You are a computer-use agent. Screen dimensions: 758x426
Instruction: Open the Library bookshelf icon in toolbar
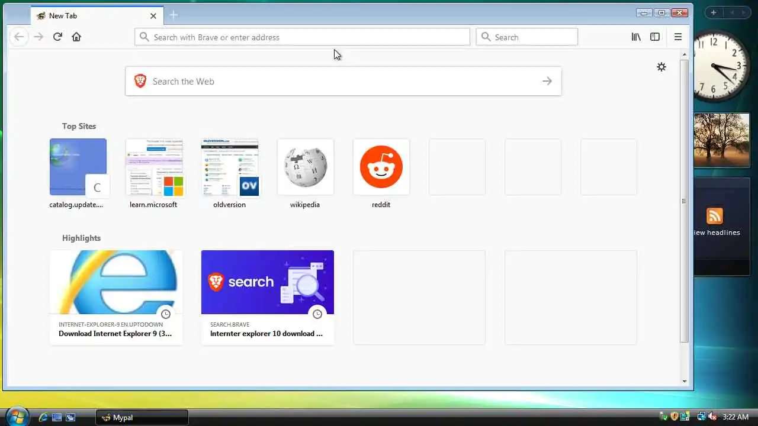click(636, 37)
